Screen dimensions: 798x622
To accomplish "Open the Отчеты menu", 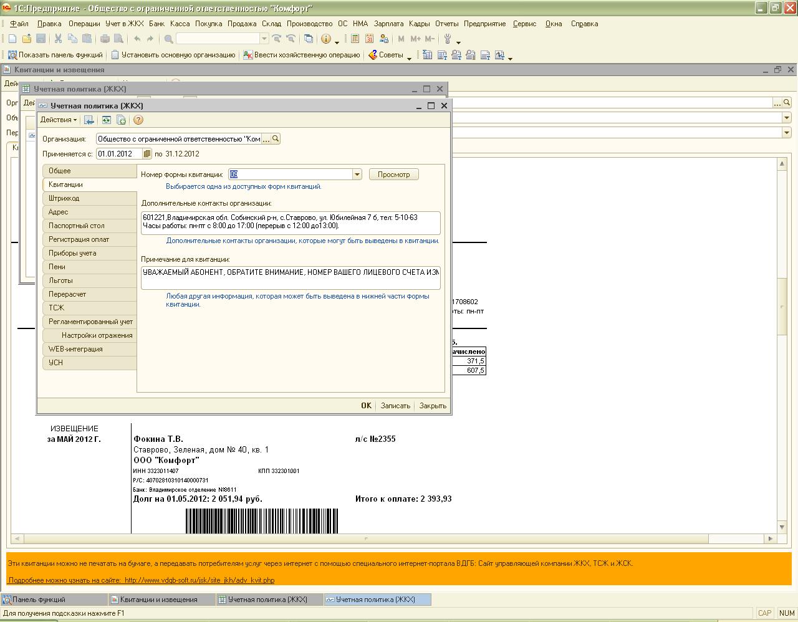I will [x=446, y=24].
